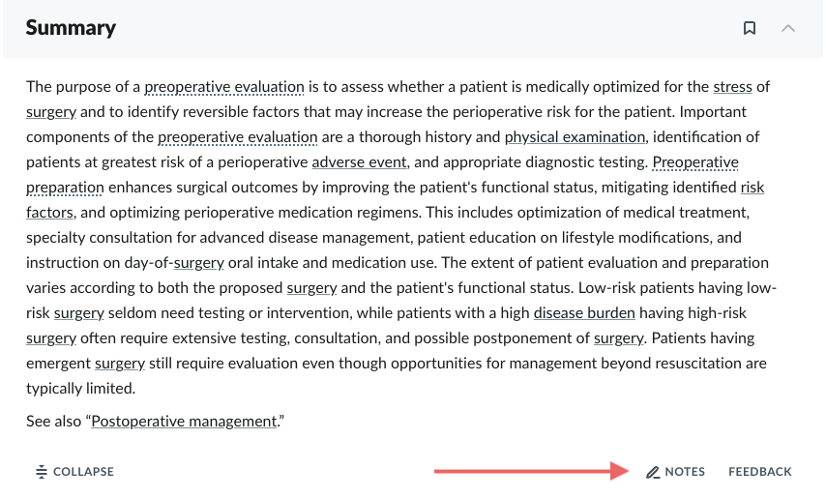Open the 'day-of-surgery' surgery link

pos(198,263)
